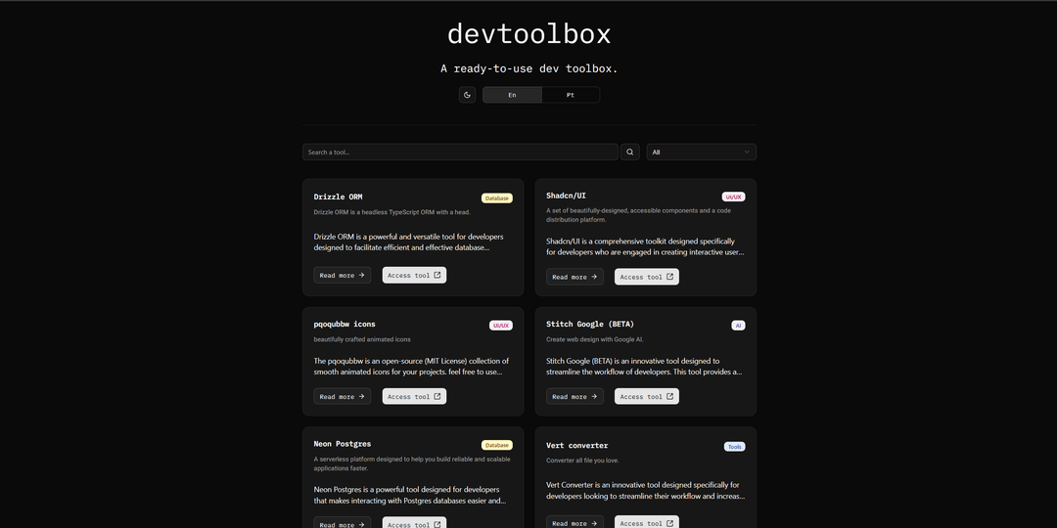Click the chevron arrow in category filter

coord(747,153)
